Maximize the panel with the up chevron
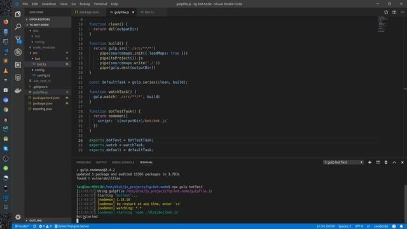 394,162
